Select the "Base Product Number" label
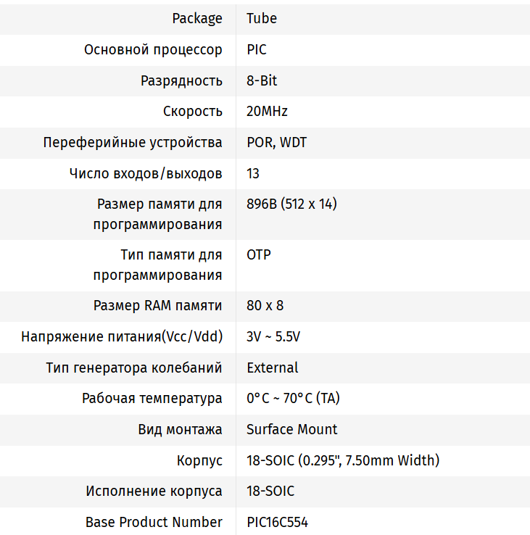Screen dimensions: 530x535 click(154, 522)
